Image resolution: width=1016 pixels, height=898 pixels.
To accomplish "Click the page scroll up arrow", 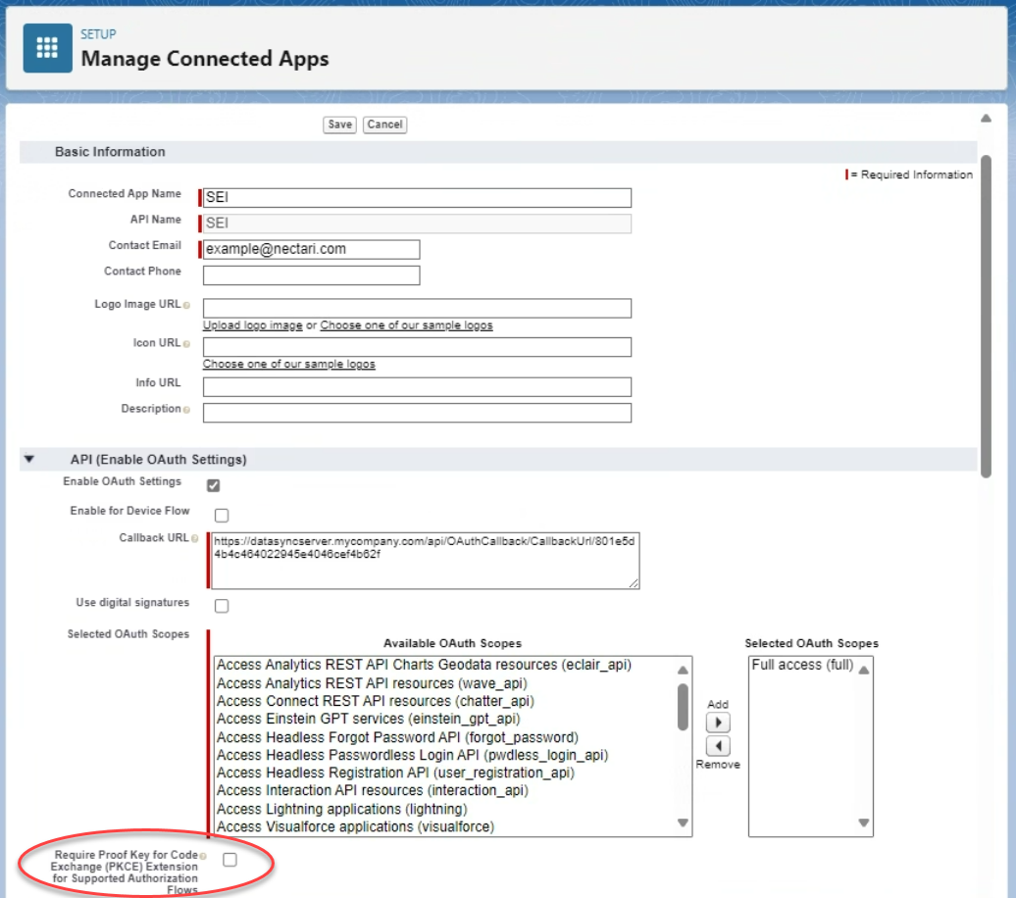I will point(986,118).
